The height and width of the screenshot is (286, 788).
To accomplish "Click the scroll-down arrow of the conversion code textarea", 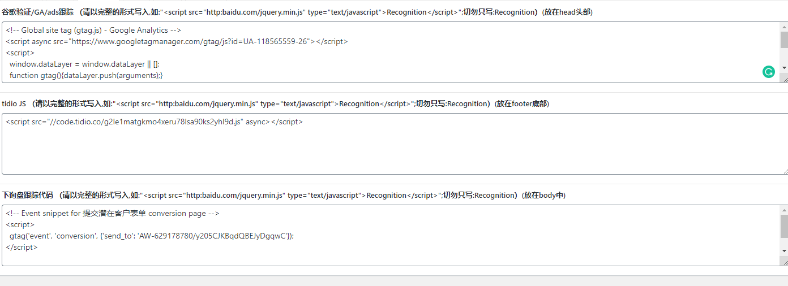I will point(784,251).
